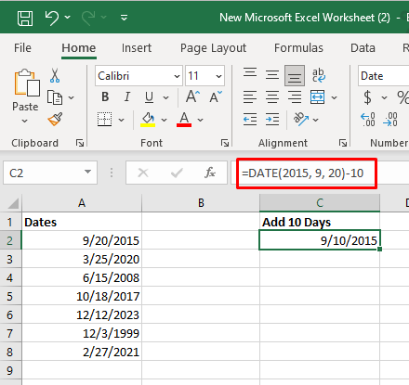Open the undo history dropdown arrow

(x=68, y=18)
